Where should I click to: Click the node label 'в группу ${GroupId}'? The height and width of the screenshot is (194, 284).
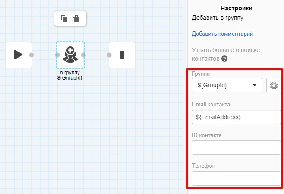pyautogui.click(x=70, y=75)
